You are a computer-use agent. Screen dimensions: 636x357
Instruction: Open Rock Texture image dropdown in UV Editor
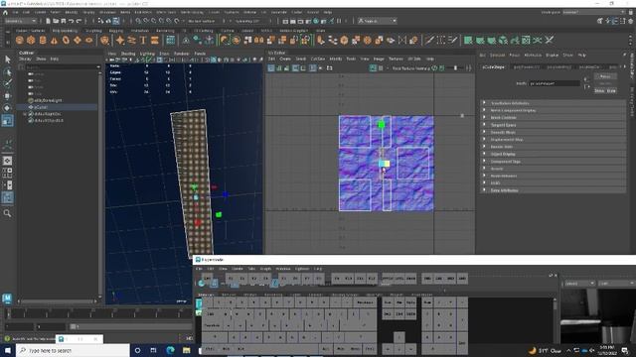pos(410,68)
